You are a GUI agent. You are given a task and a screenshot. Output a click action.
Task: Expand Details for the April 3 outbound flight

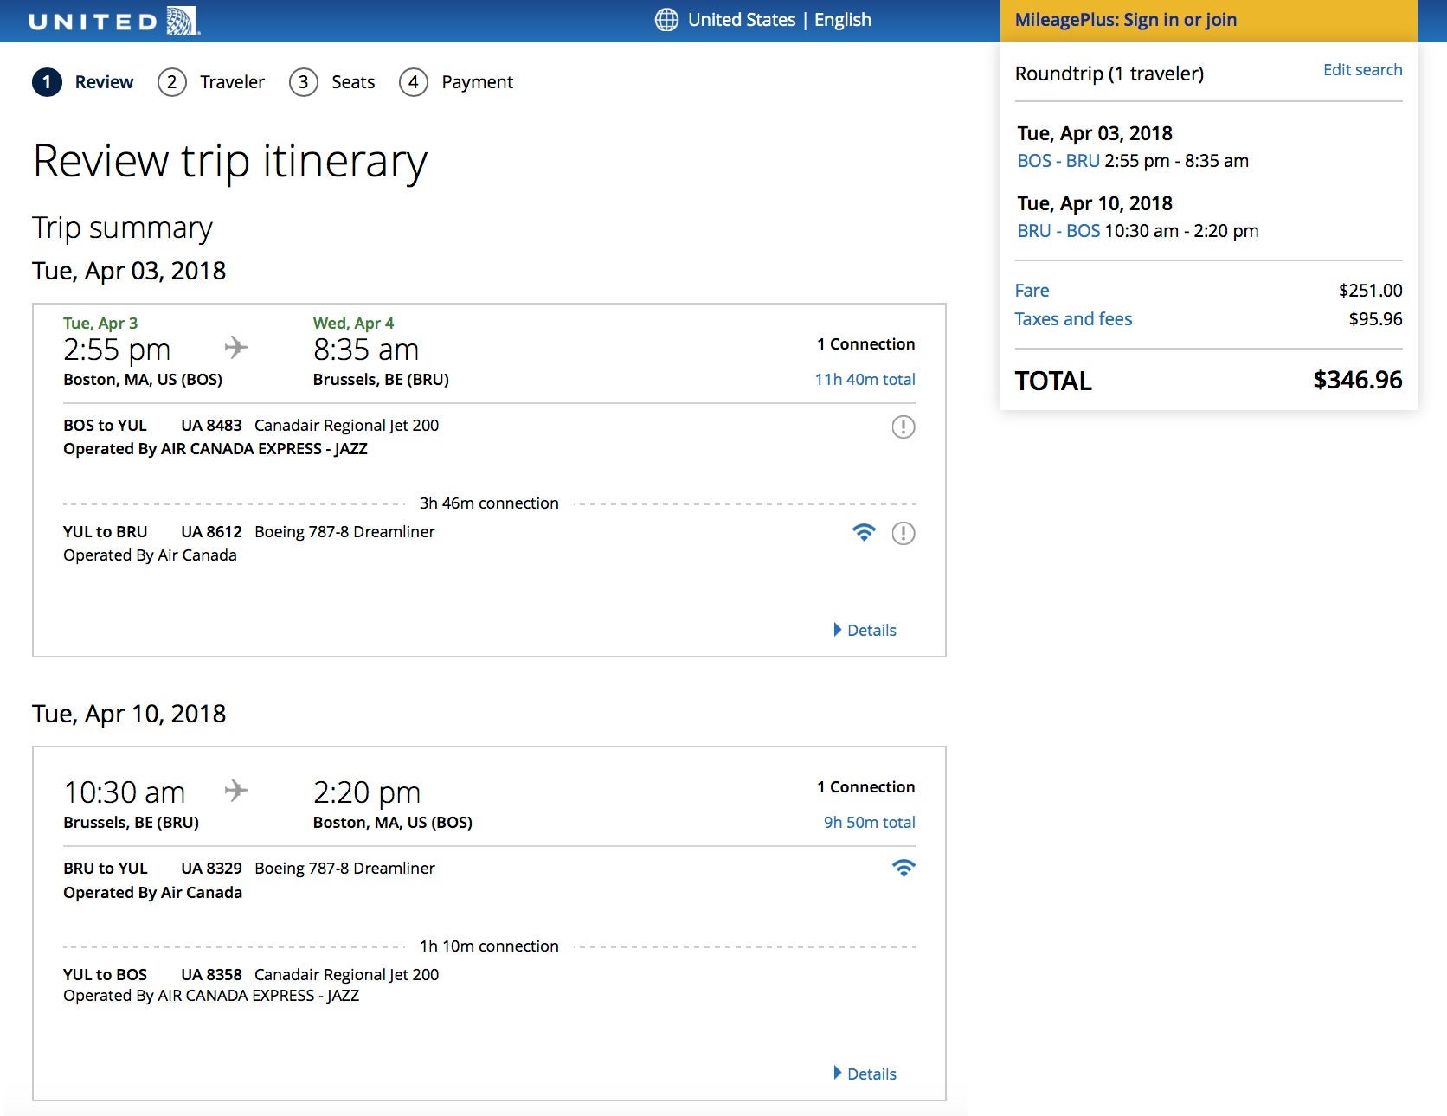coord(865,630)
